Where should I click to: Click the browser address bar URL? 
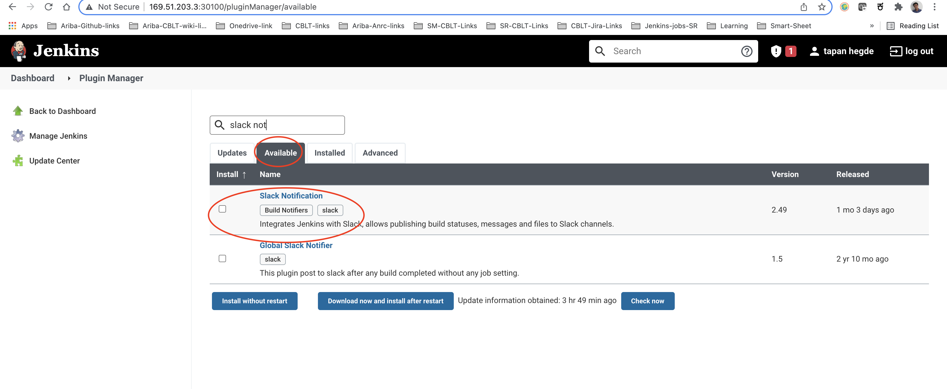(x=233, y=7)
